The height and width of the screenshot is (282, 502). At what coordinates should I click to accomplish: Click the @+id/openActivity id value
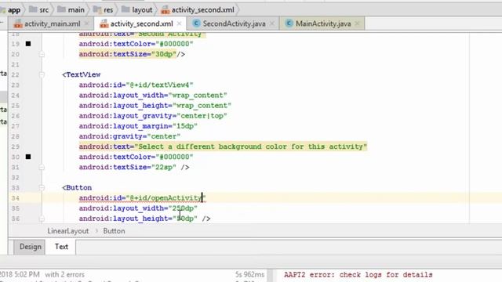click(166, 198)
